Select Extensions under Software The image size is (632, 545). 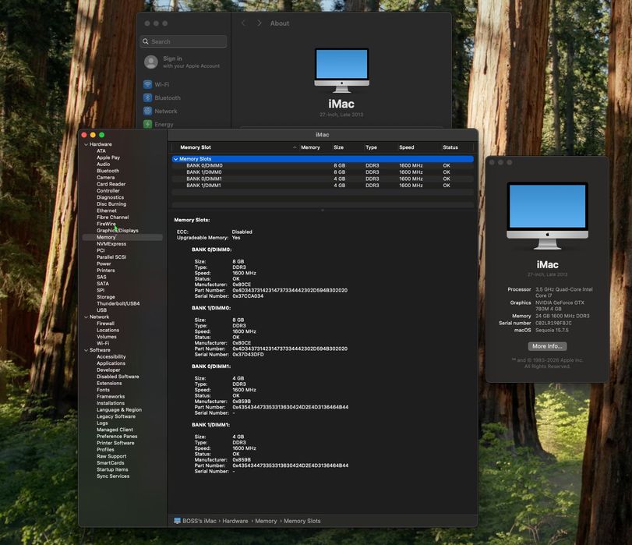109,384
